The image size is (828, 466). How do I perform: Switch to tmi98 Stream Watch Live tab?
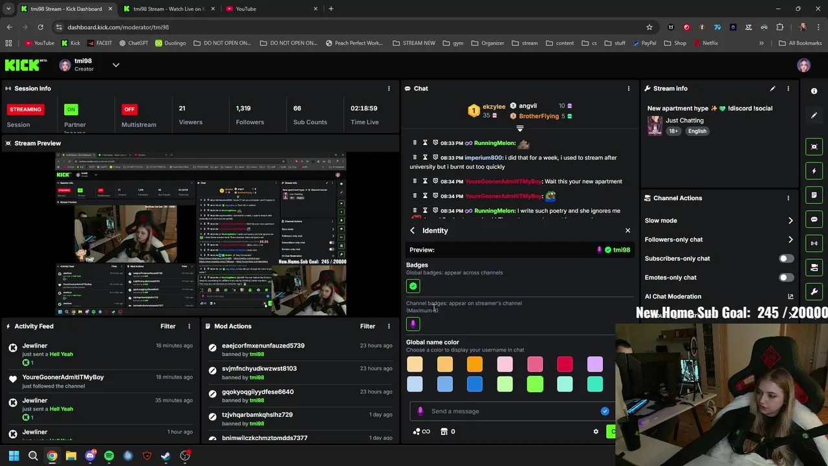coord(168,9)
